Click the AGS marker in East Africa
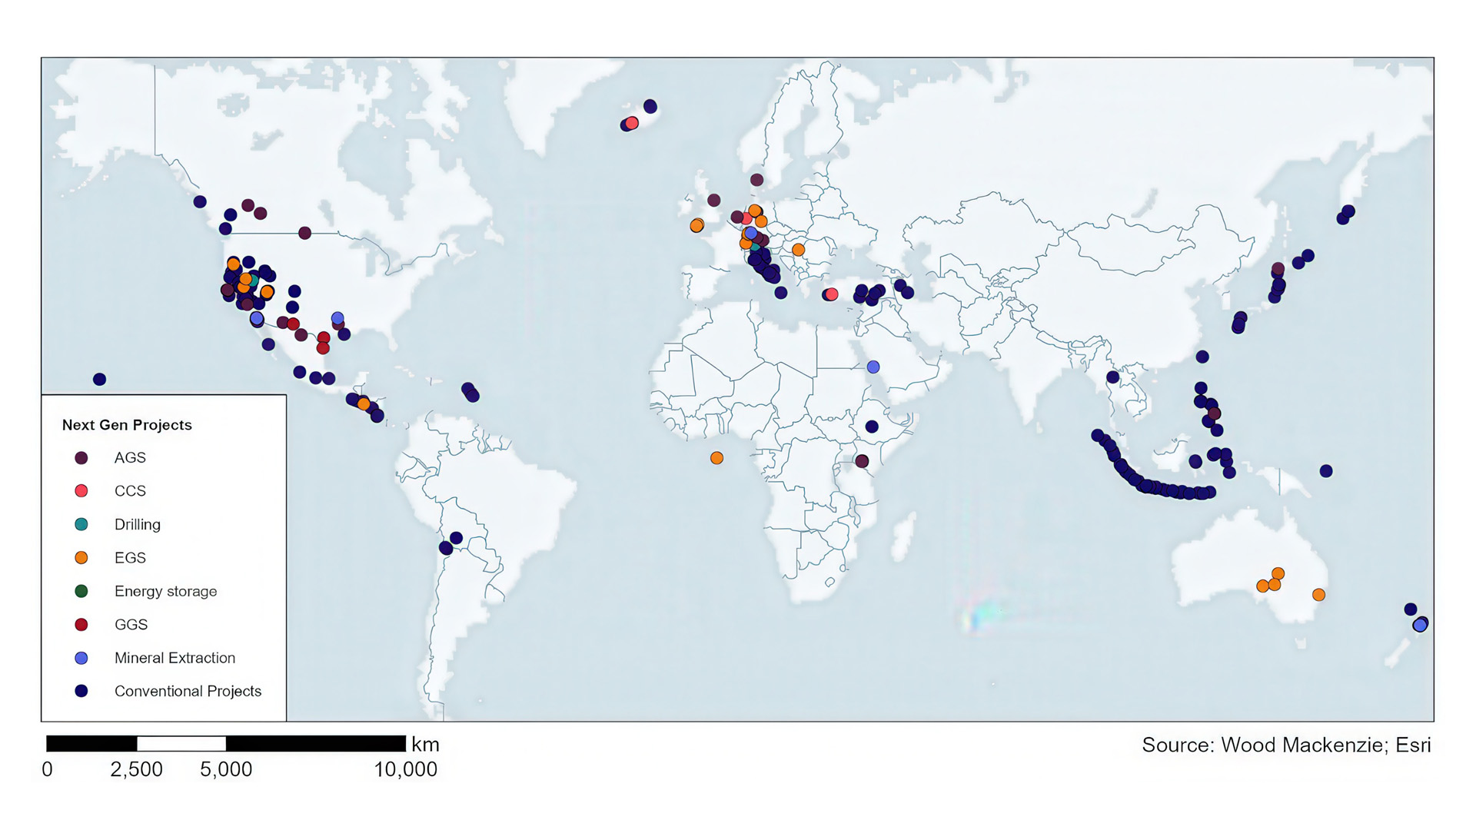Screen dimensions: 1476x830 tap(862, 461)
